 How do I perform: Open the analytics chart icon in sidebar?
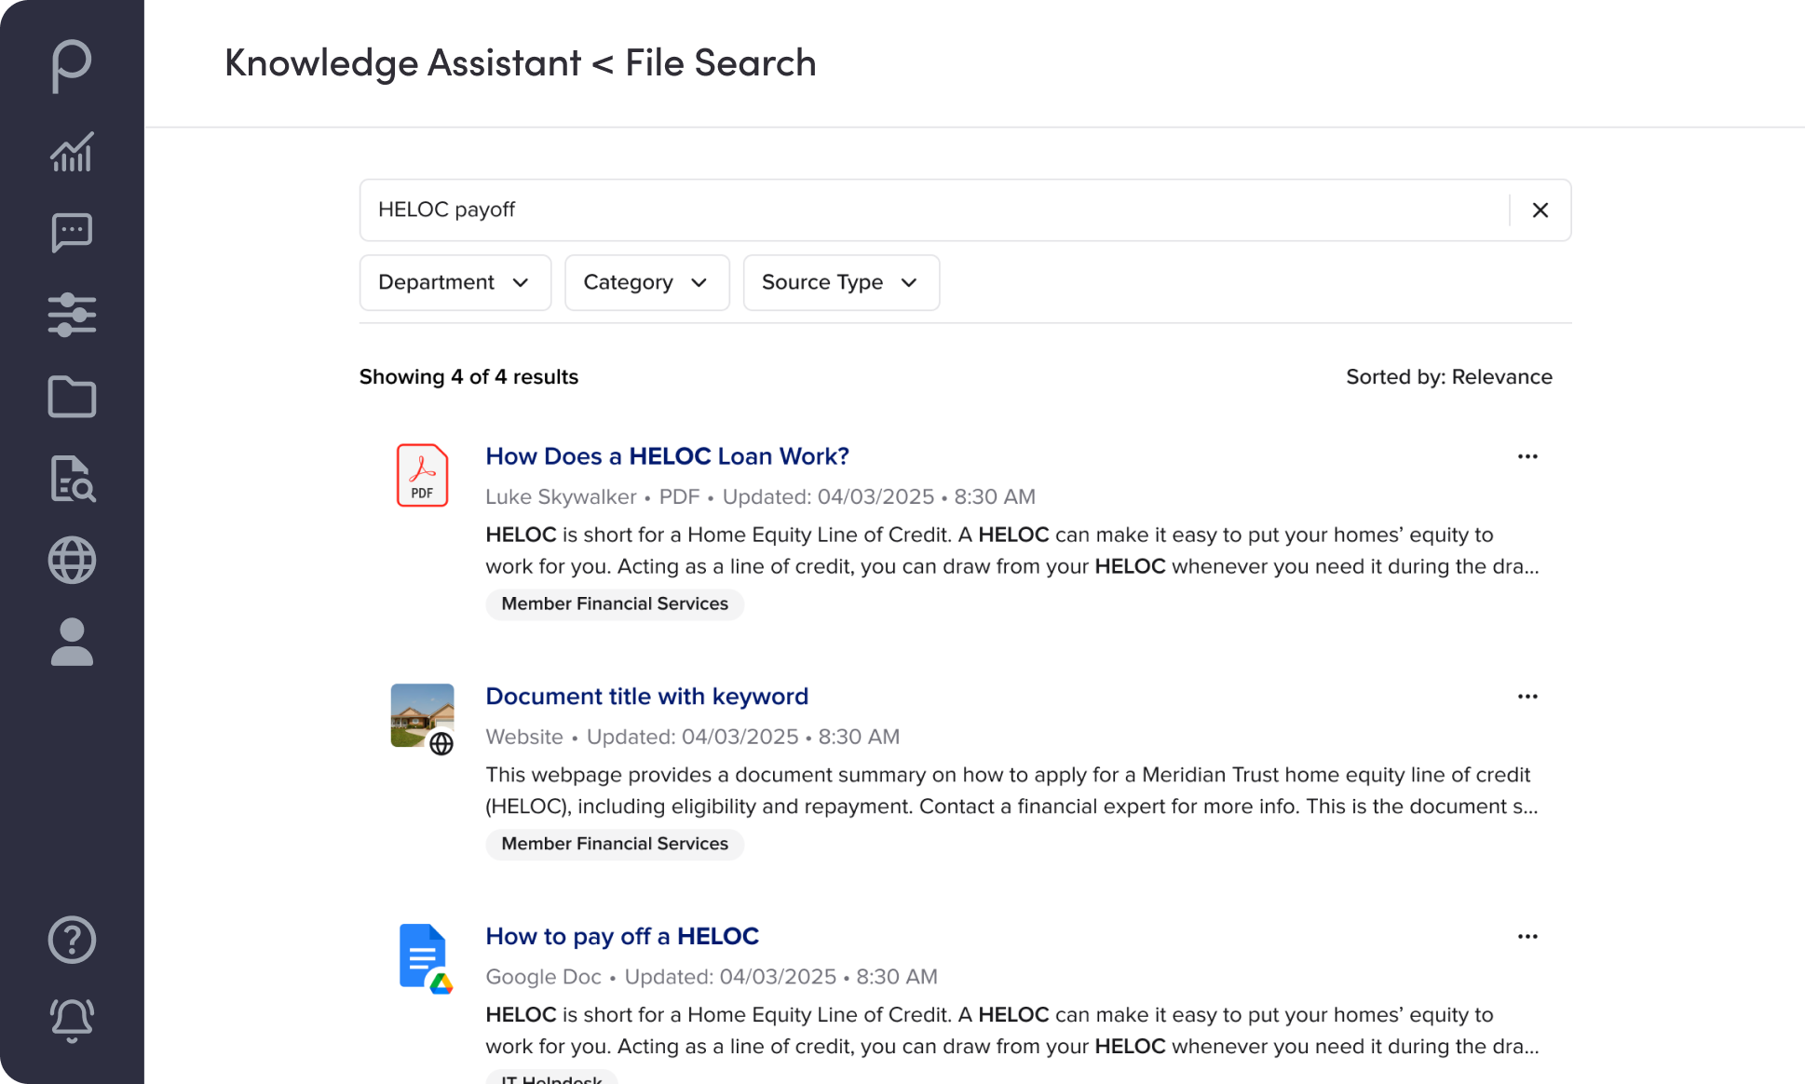[72, 152]
